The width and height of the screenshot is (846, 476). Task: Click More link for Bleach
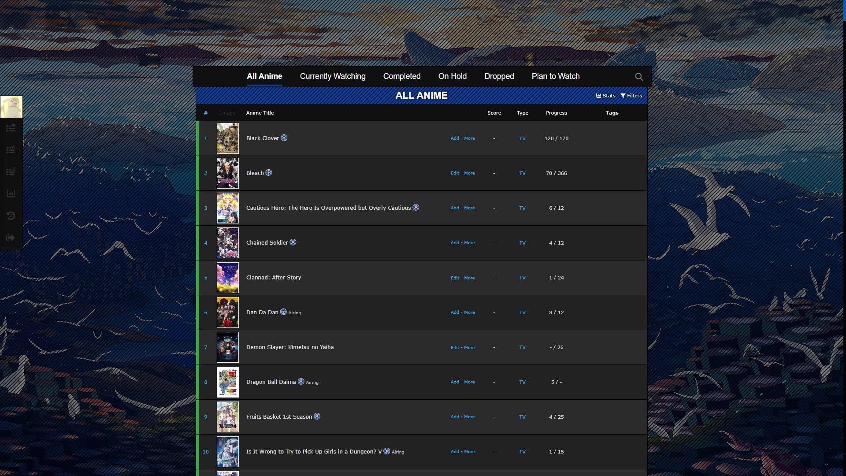[x=470, y=173]
